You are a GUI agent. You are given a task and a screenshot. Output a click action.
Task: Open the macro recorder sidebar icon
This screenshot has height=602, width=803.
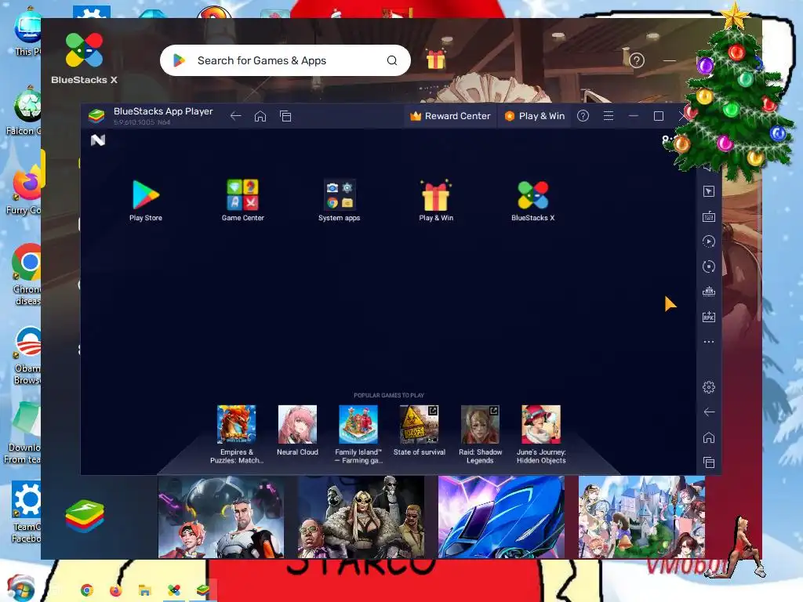709,241
